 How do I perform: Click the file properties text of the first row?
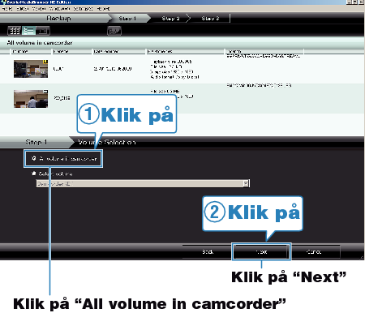pyautogui.click(x=174, y=69)
